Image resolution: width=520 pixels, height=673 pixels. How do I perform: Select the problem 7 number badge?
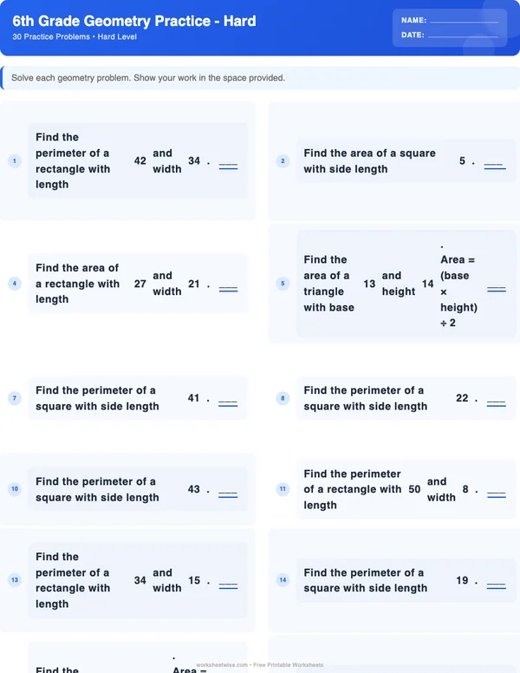click(14, 398)
